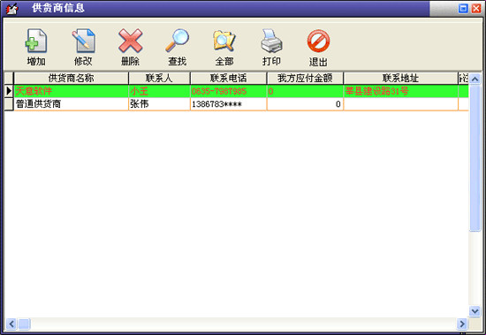Click the 我方应付金额 column header

(x=305, y=78)
